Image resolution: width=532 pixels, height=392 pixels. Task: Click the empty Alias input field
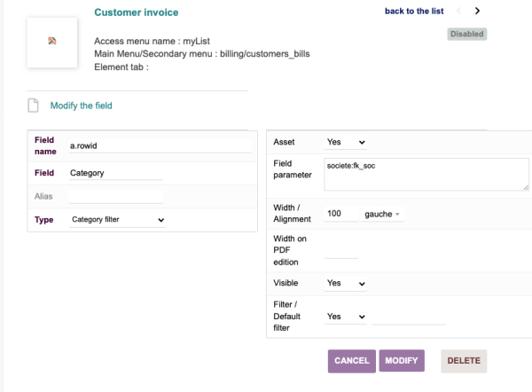(115, 196)
